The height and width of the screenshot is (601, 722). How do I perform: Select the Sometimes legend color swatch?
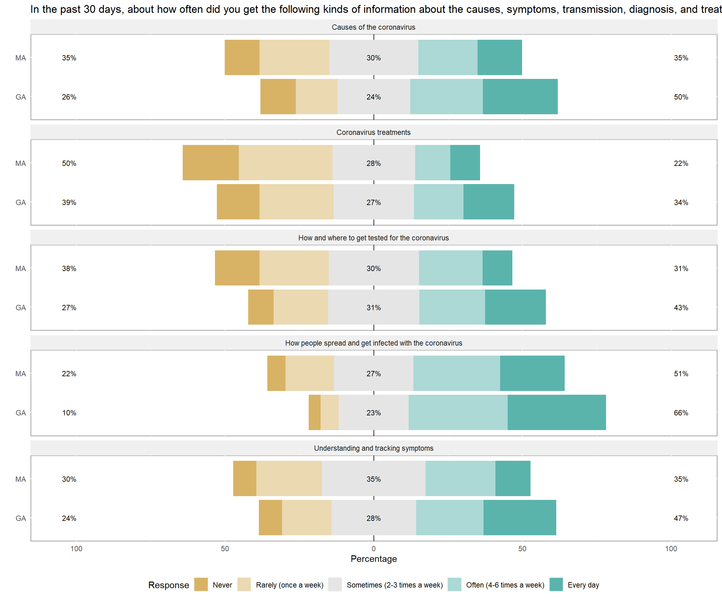click(x=335, y=584)
